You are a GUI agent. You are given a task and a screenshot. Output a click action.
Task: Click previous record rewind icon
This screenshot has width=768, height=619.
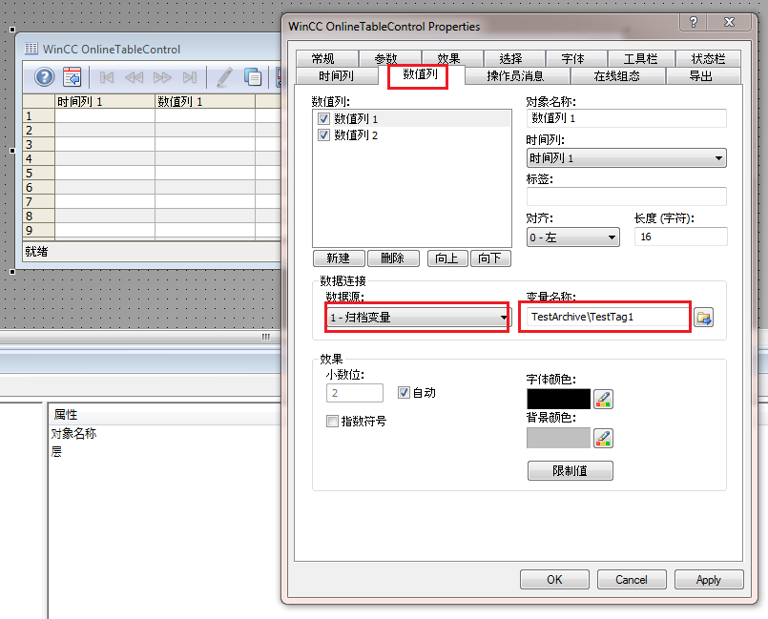(x=134, y=77)
